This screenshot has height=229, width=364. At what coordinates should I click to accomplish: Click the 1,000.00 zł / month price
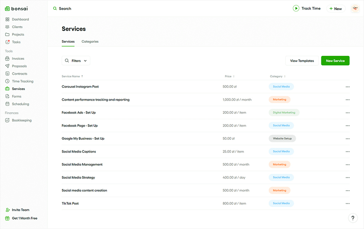(x=237, y=100)
